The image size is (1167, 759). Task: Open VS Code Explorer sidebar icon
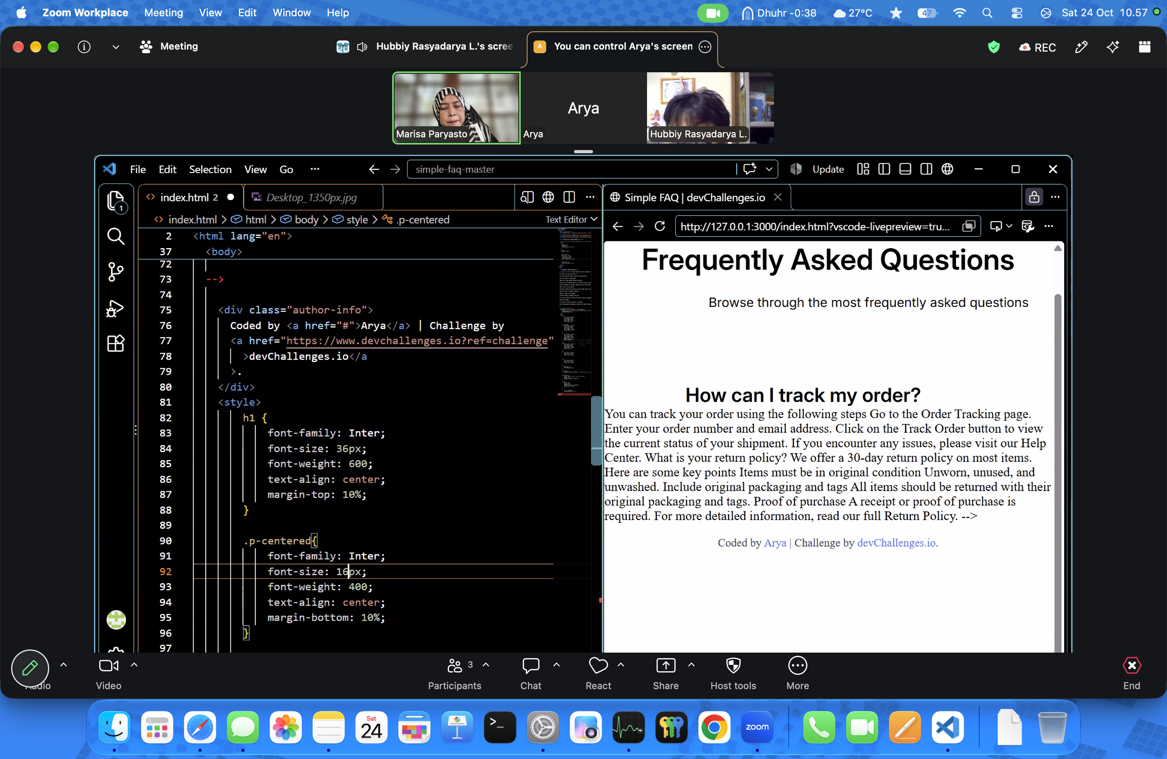coord(116,201)
